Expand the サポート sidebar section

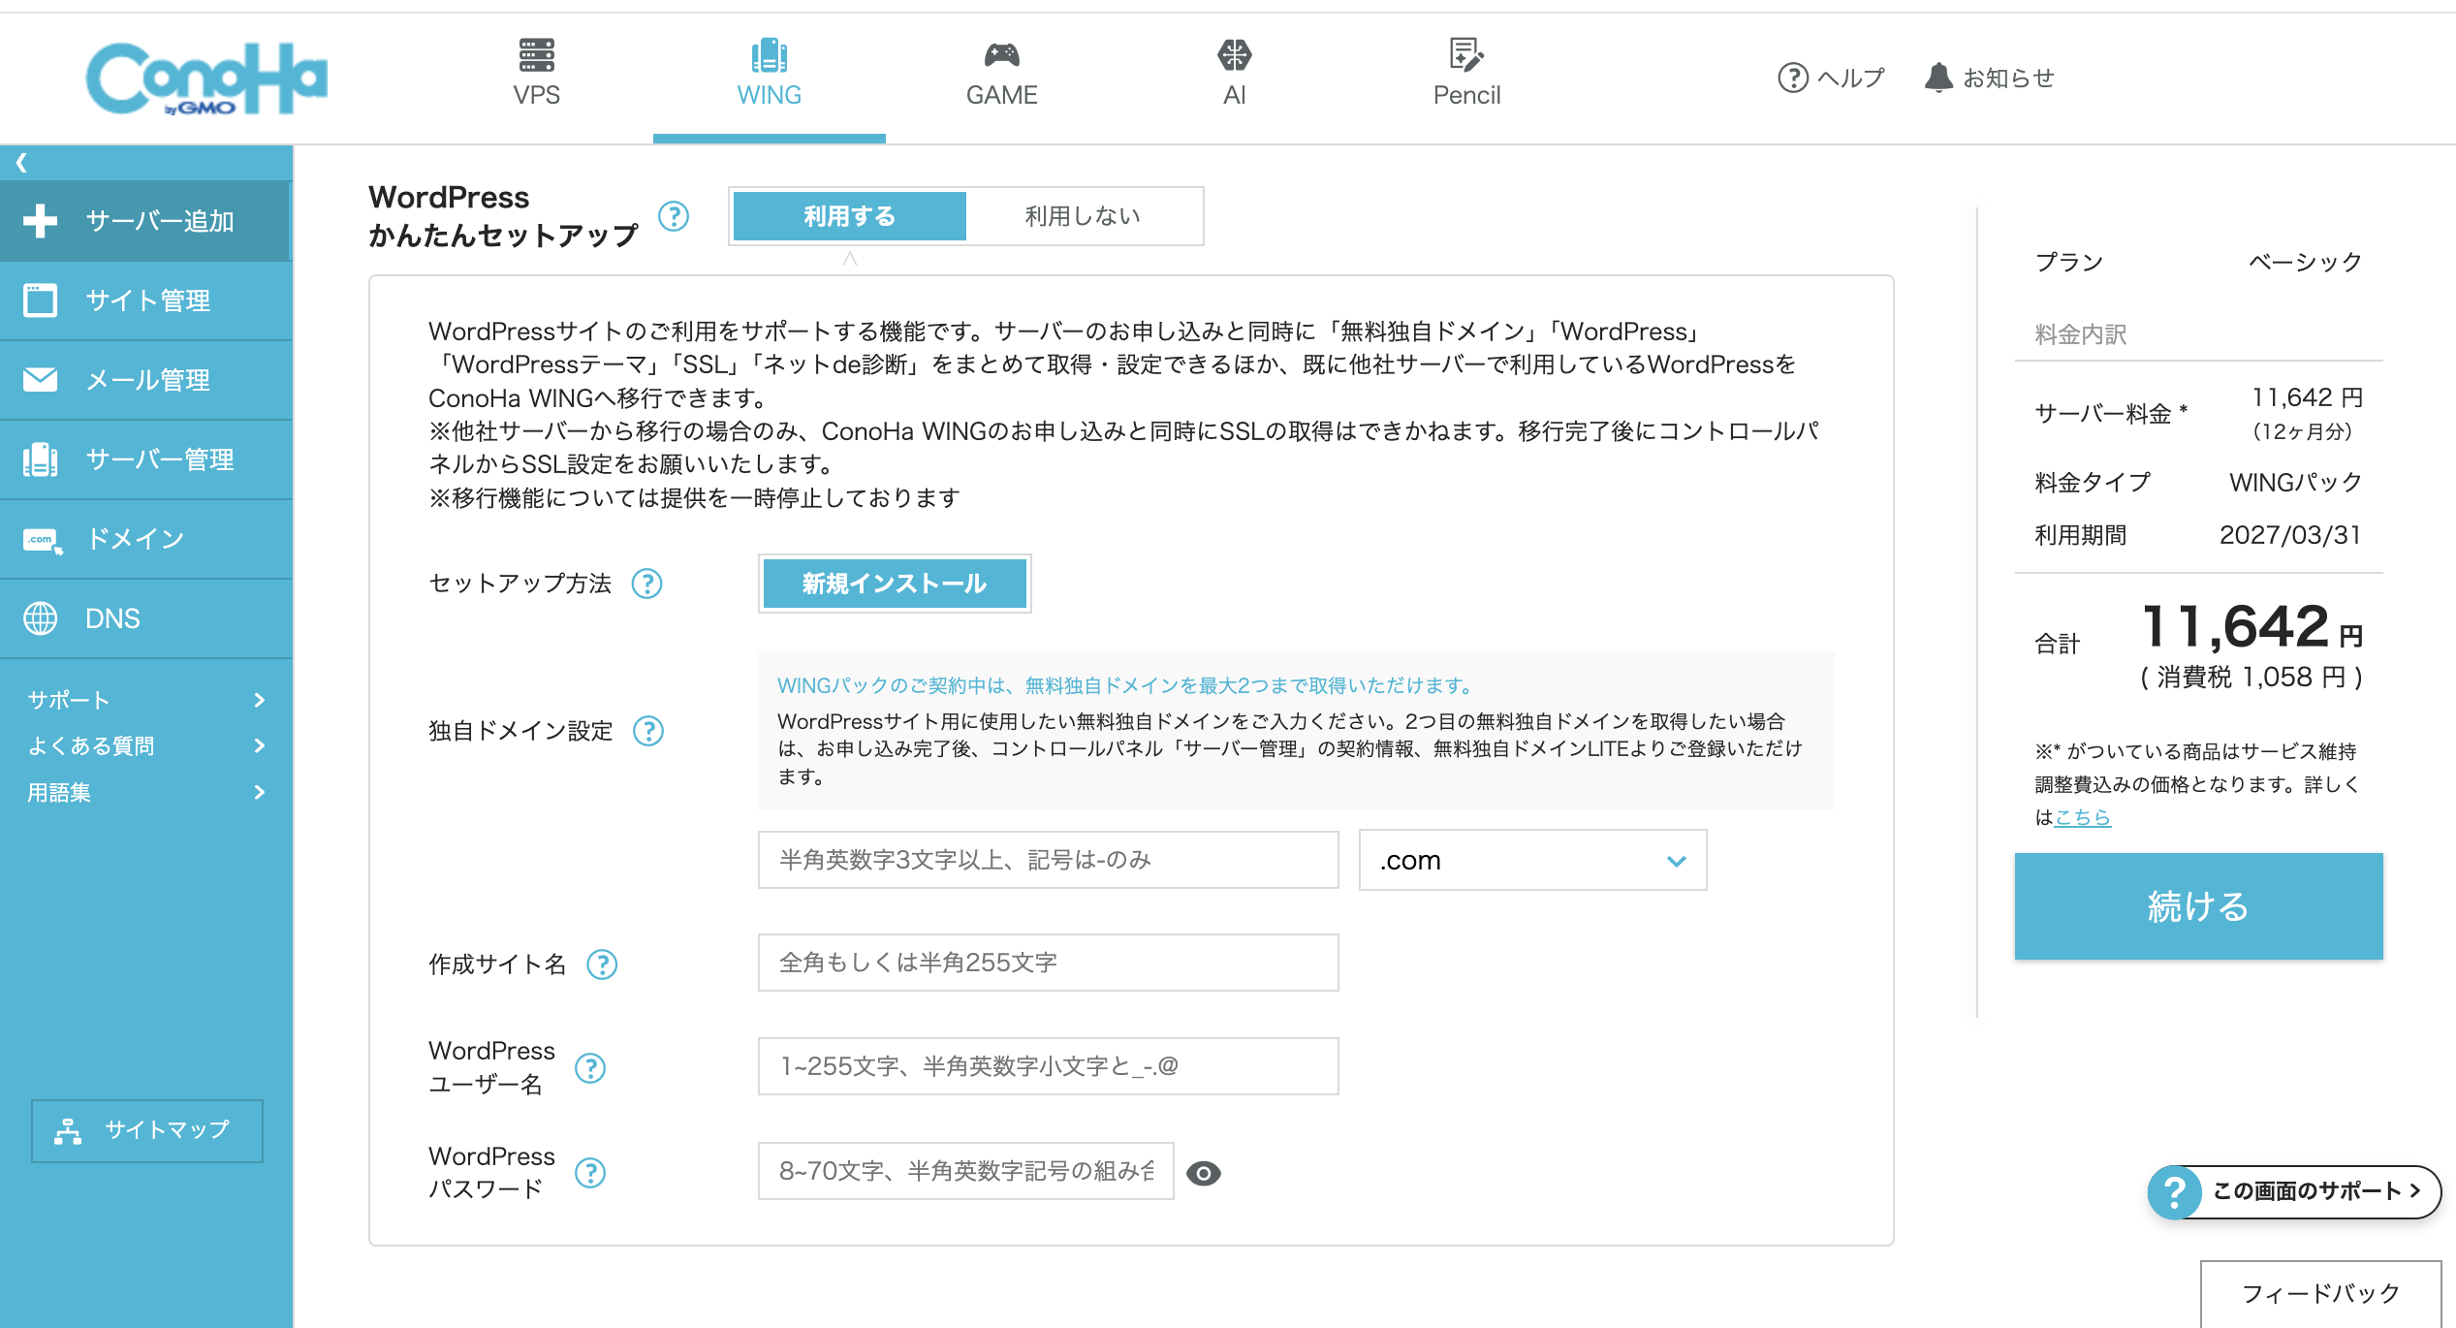coord(145,700)
